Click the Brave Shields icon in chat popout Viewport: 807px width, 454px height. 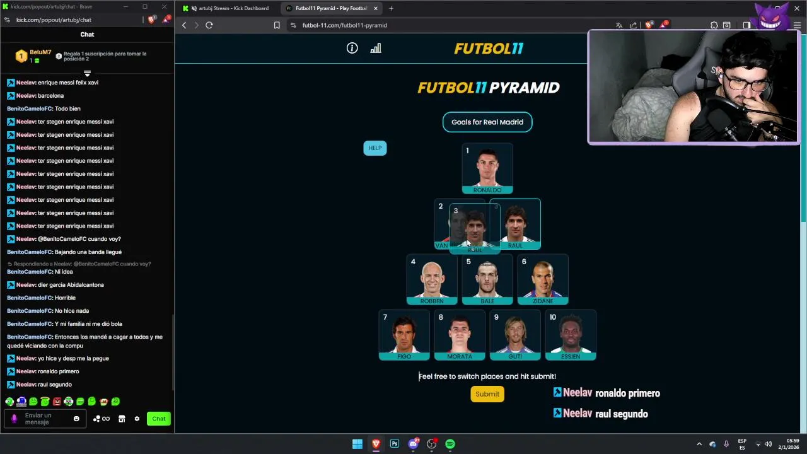point(151,20)
